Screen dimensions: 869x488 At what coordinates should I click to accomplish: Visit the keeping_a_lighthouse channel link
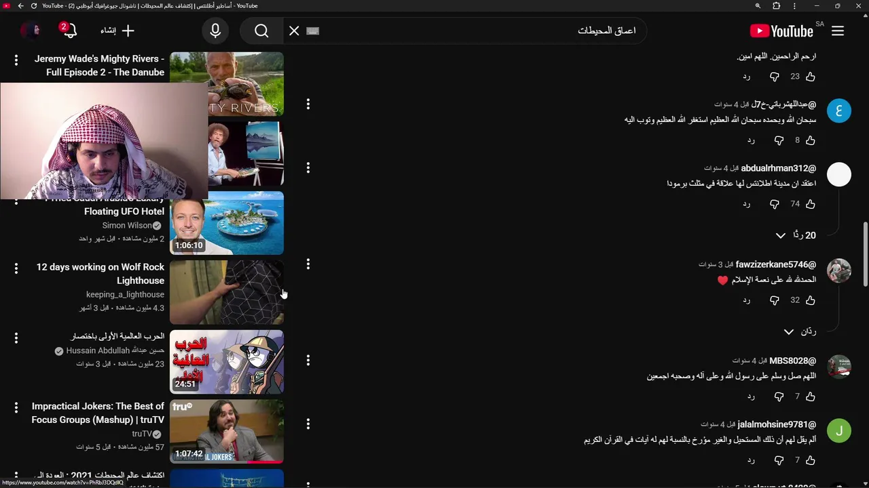(125, 295)
